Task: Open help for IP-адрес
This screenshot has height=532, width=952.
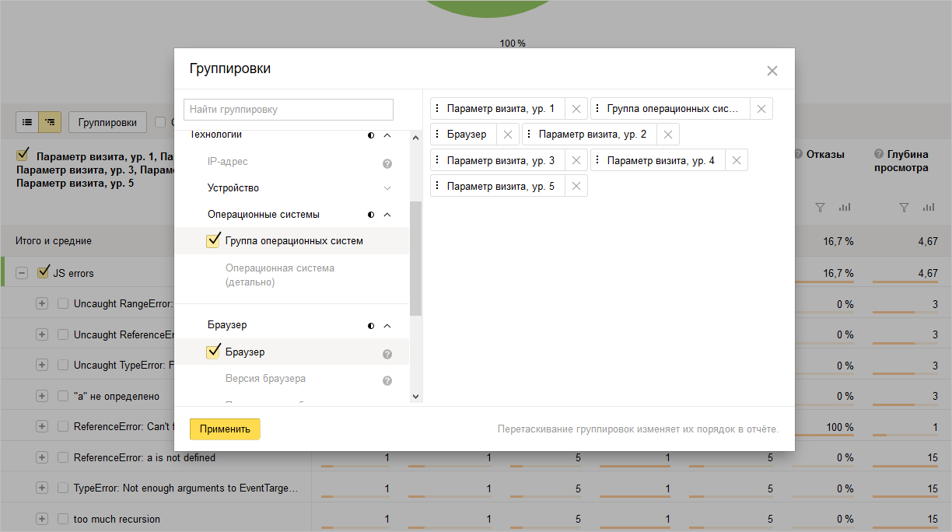Action: pyautogui.click(x=387, y=164)
